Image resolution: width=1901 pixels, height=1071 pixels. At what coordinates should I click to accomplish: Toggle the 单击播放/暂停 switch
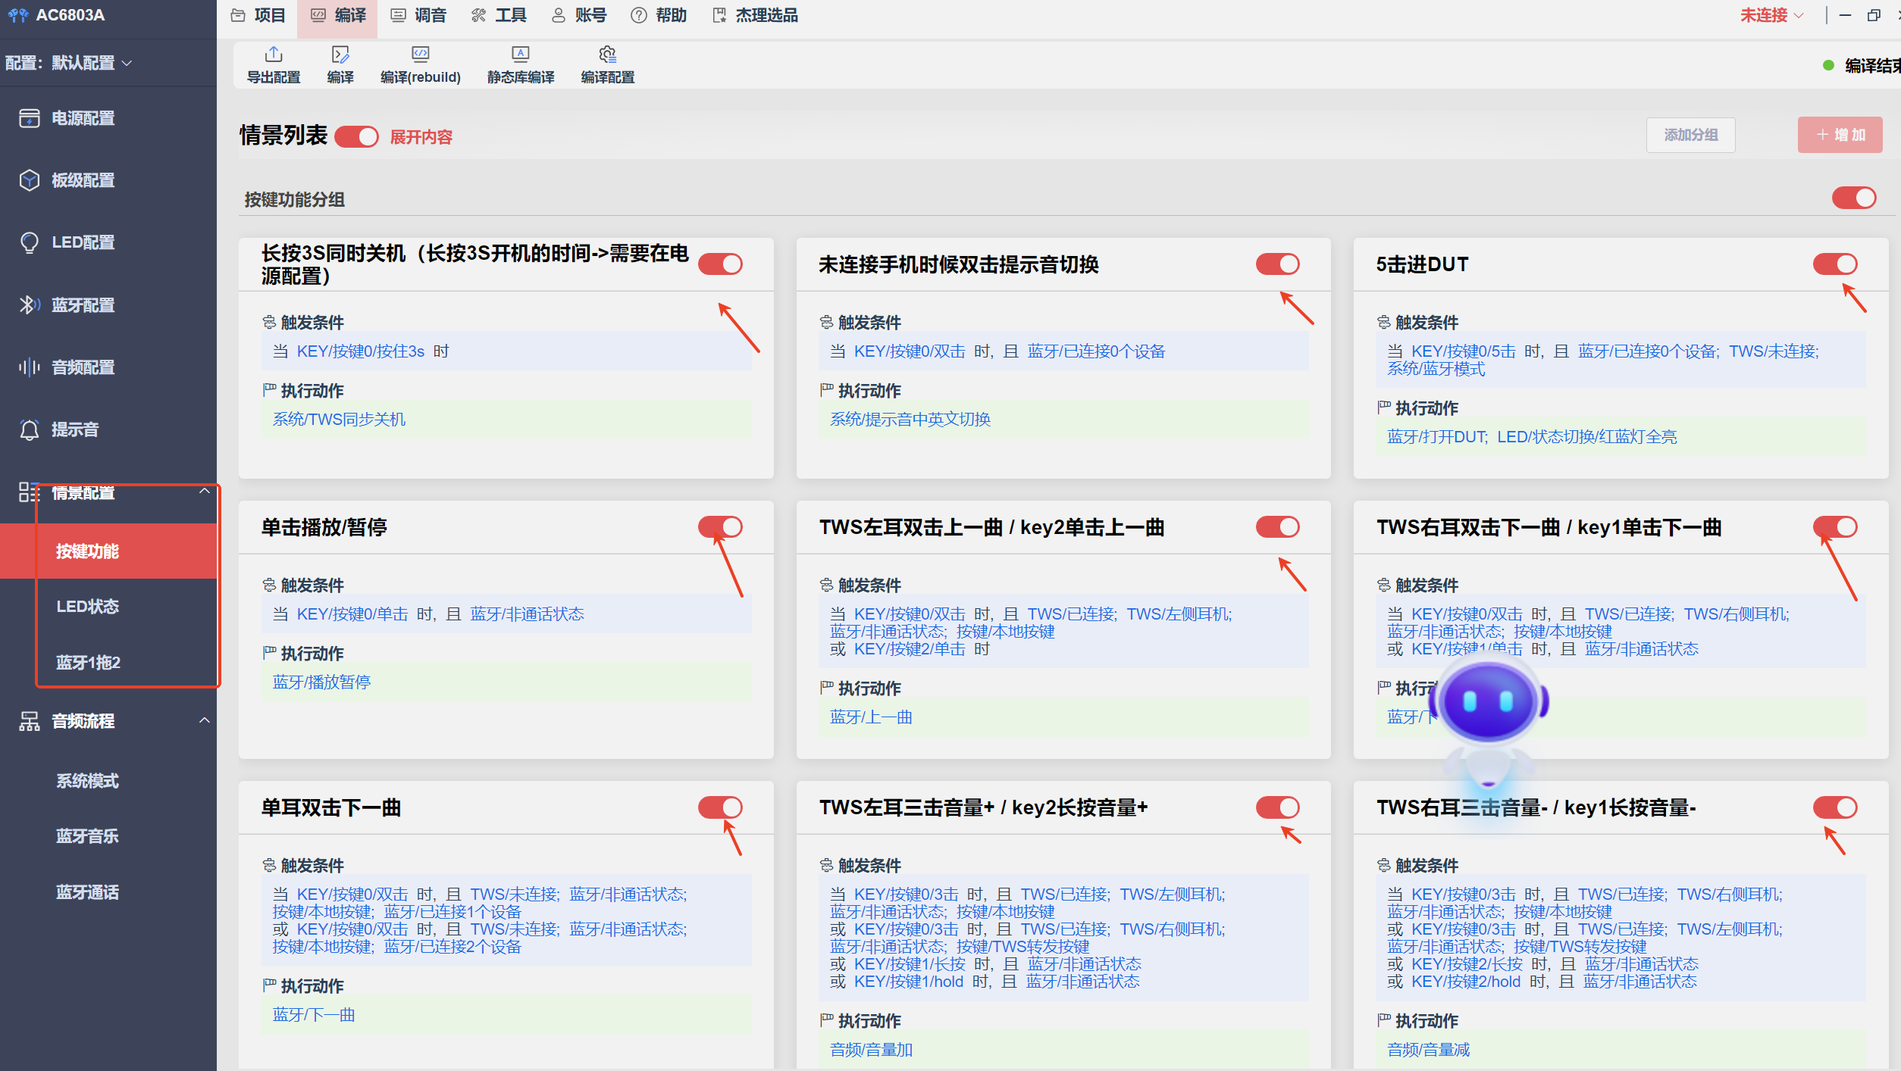click(x=720, y=527)
